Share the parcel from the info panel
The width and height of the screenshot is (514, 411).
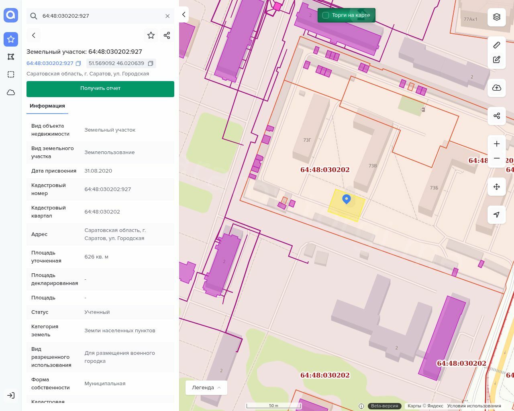[x=167, y=35]
